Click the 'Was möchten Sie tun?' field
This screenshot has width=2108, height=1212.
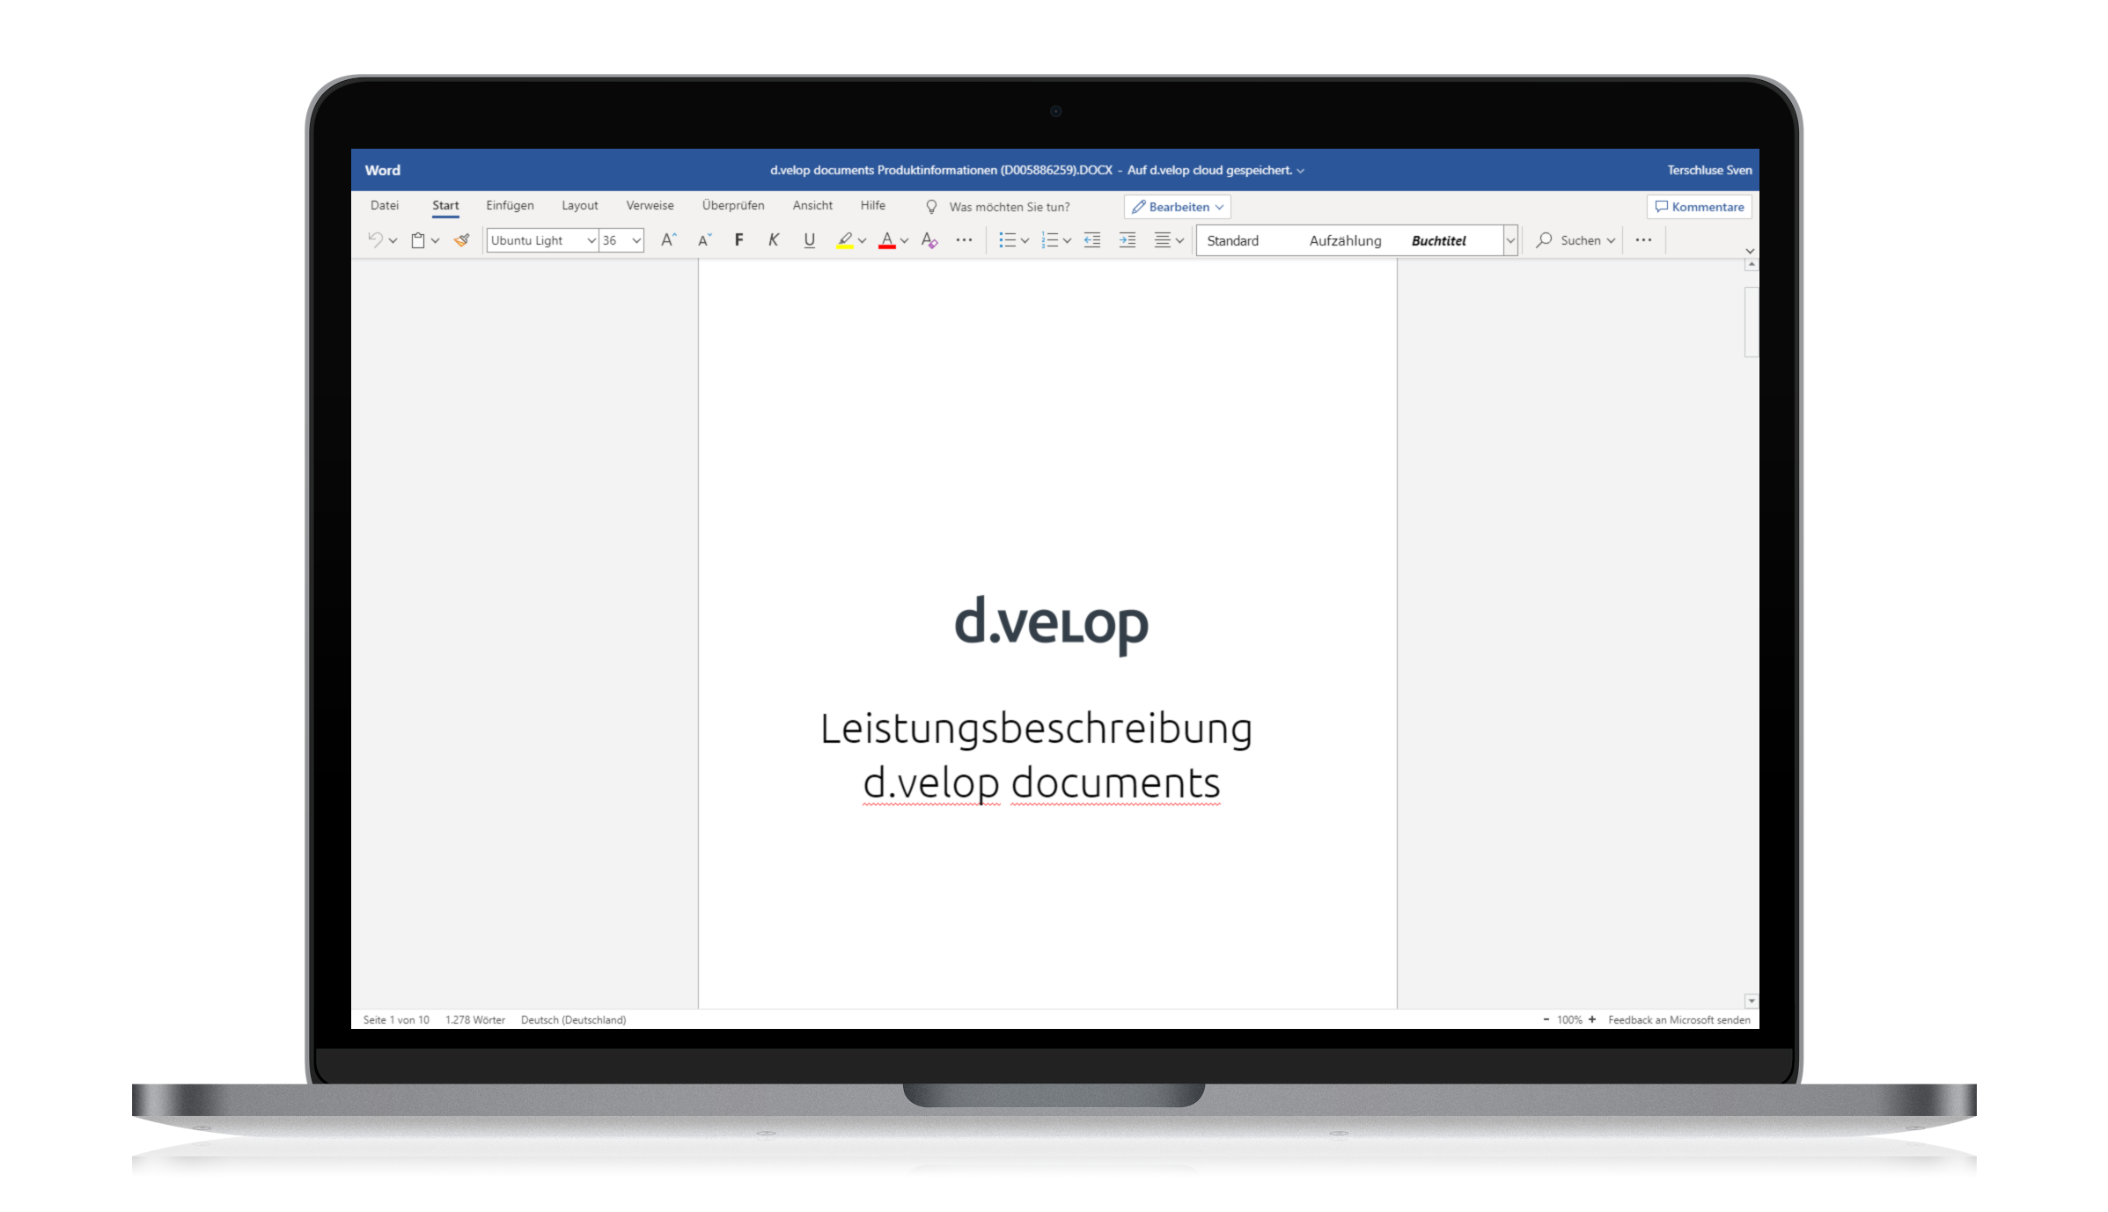click(1010, 207)
